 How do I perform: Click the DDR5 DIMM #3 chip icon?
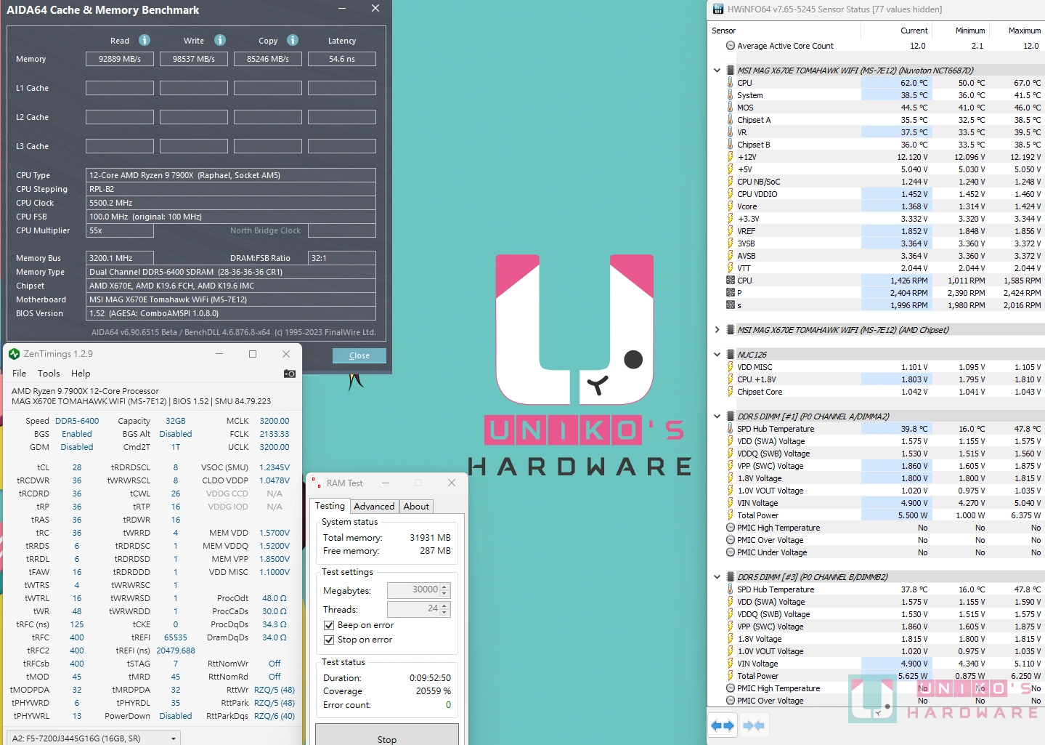[x=731, y=577]
